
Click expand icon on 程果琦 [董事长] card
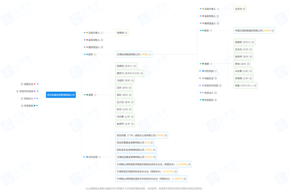click(134, 66)
